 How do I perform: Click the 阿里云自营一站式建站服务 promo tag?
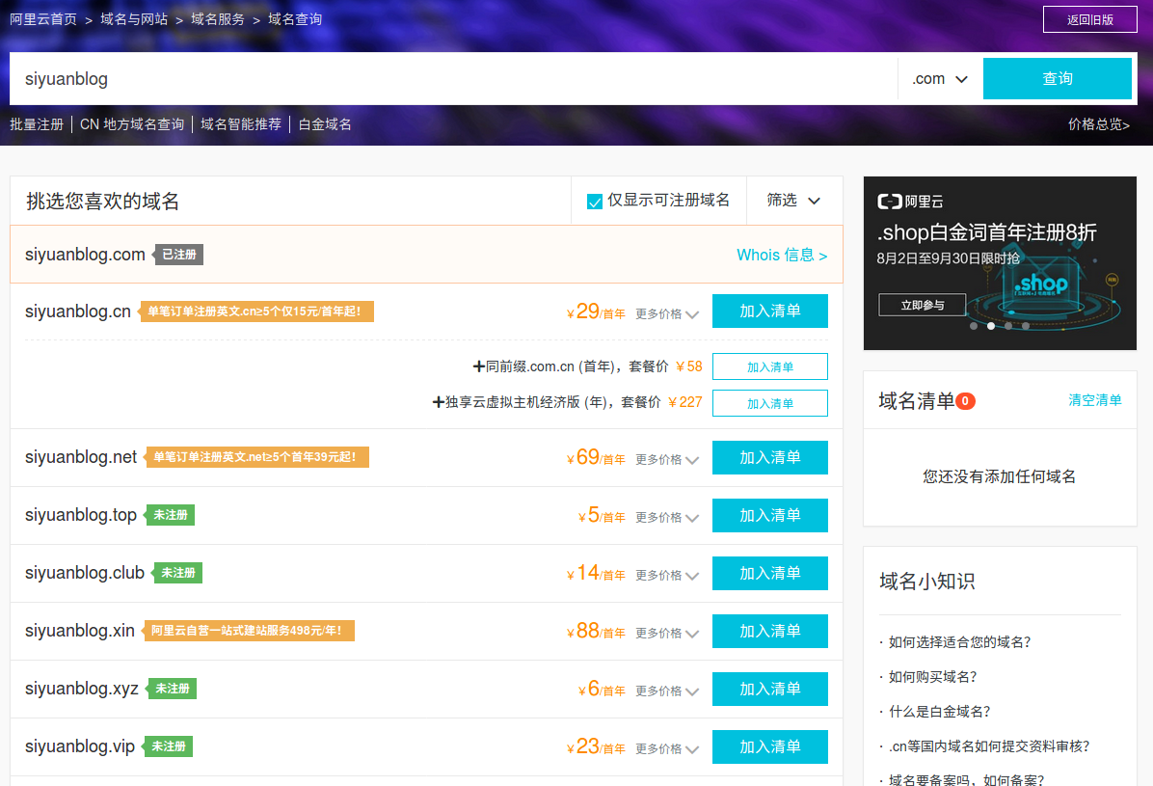(248, 631)
